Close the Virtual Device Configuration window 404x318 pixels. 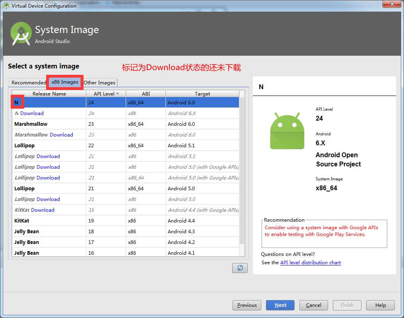392,4
